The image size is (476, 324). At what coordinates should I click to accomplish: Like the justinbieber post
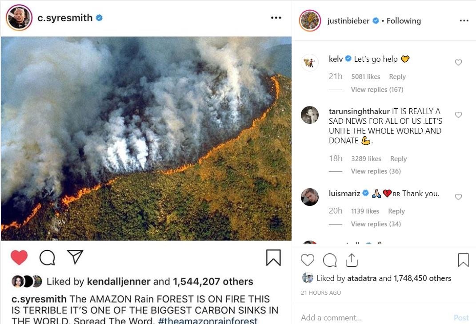[308, 260]
